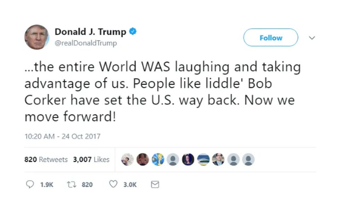Click the blue verified badge
Viewport: 347px width, 210px height.
click(x=133, y=31)
